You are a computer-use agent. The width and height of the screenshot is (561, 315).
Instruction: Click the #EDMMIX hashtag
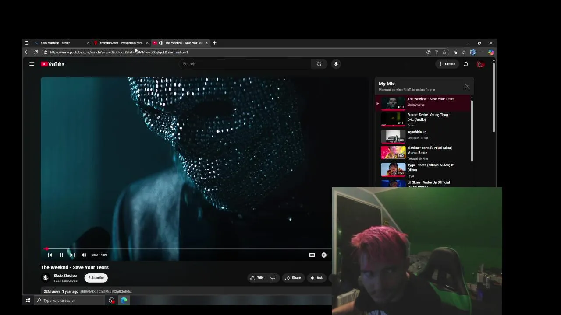(88, 291)
